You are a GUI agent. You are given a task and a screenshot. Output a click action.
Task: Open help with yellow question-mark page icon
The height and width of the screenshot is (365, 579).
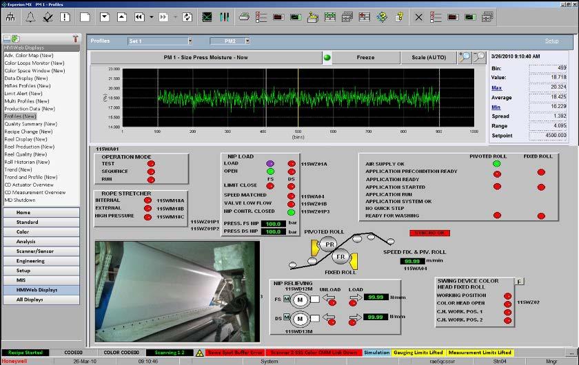399,17
